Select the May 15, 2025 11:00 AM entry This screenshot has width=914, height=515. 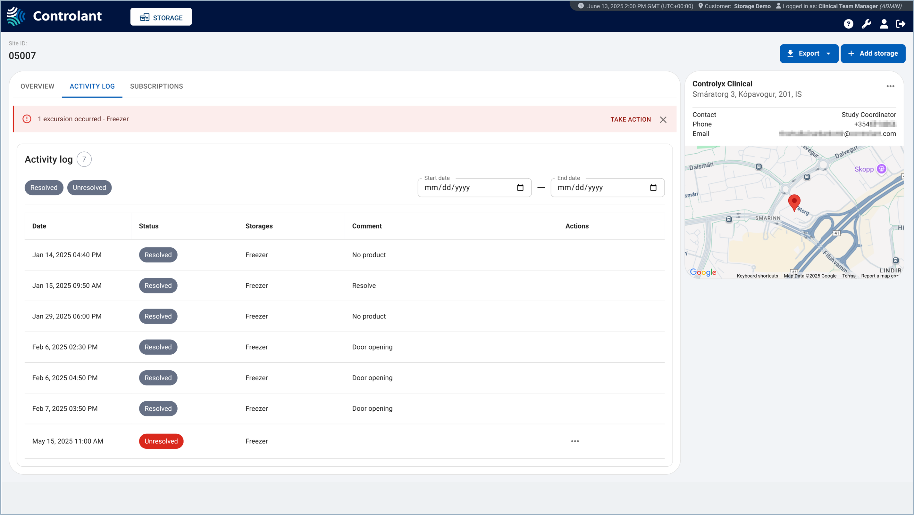coord(345,441)
